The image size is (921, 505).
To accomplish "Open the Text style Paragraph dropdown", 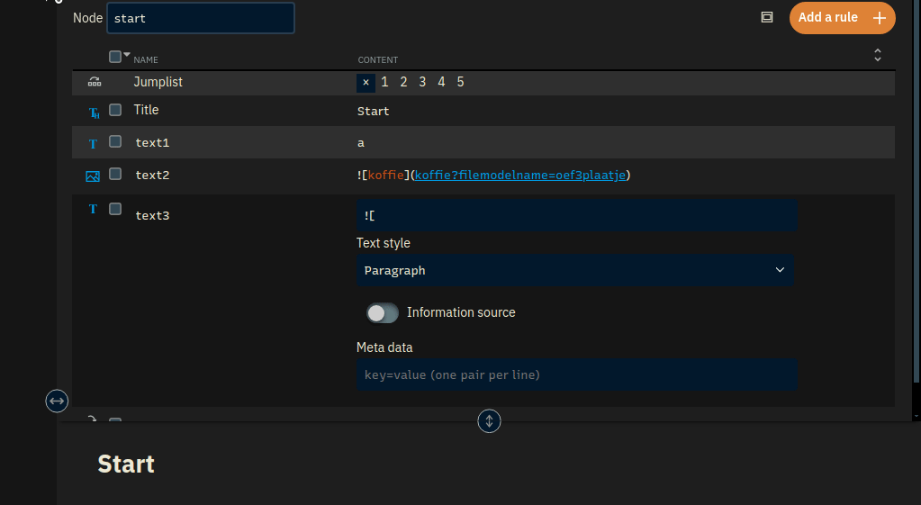I will coord(575,270).
